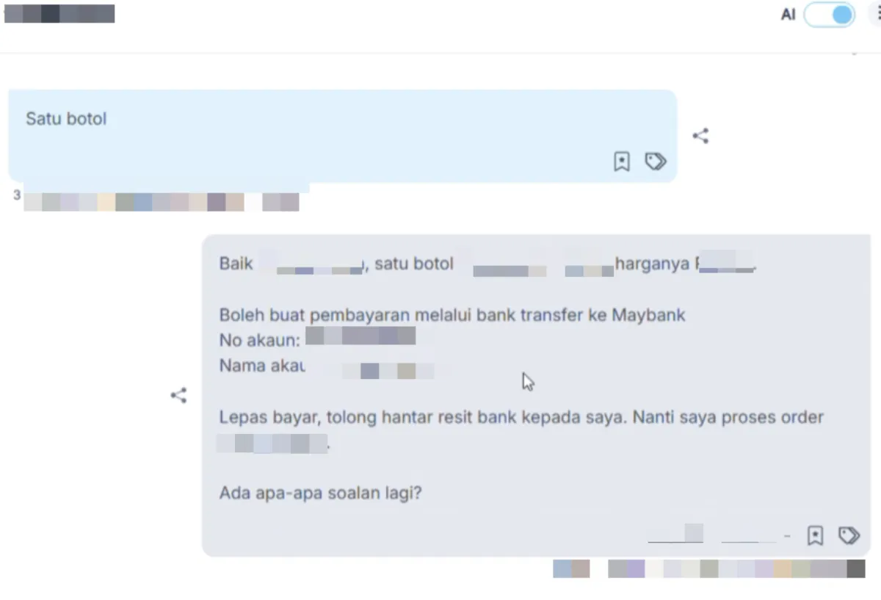Click the "Boleh buat pembayaran" Maybank line
The width and height of the screenshot is (881, 600).
pos(452,315)
